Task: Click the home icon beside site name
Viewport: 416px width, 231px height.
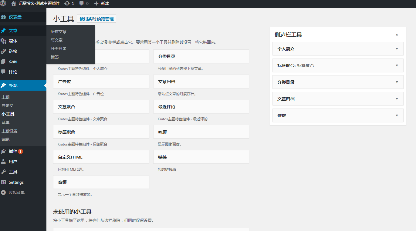Action: tap(14, 3)
